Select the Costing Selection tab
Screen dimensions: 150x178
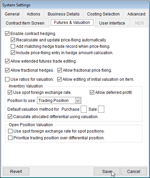[x=103, y=14]
